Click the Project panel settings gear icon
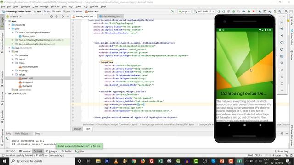This screenshot has width=294, height=165. [62, 16]
